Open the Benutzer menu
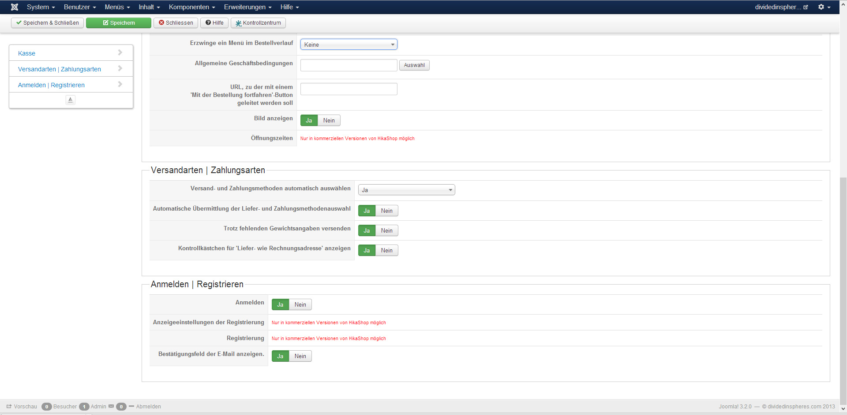The width and height of the screenshot is (847, 415). [80, 7]
